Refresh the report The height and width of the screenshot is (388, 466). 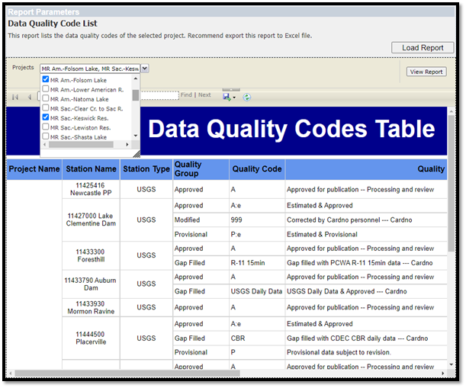pos(246,97)
